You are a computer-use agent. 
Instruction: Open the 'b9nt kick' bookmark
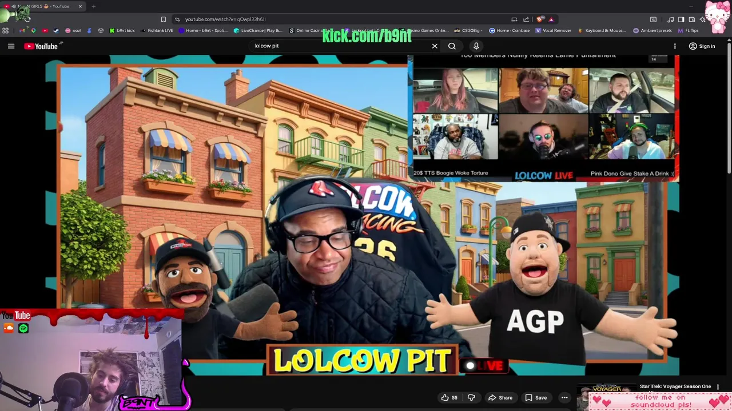pos(122,30)
